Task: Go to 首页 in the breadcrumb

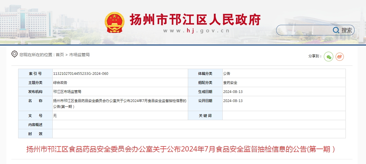Action: click(x=60, y=55)
